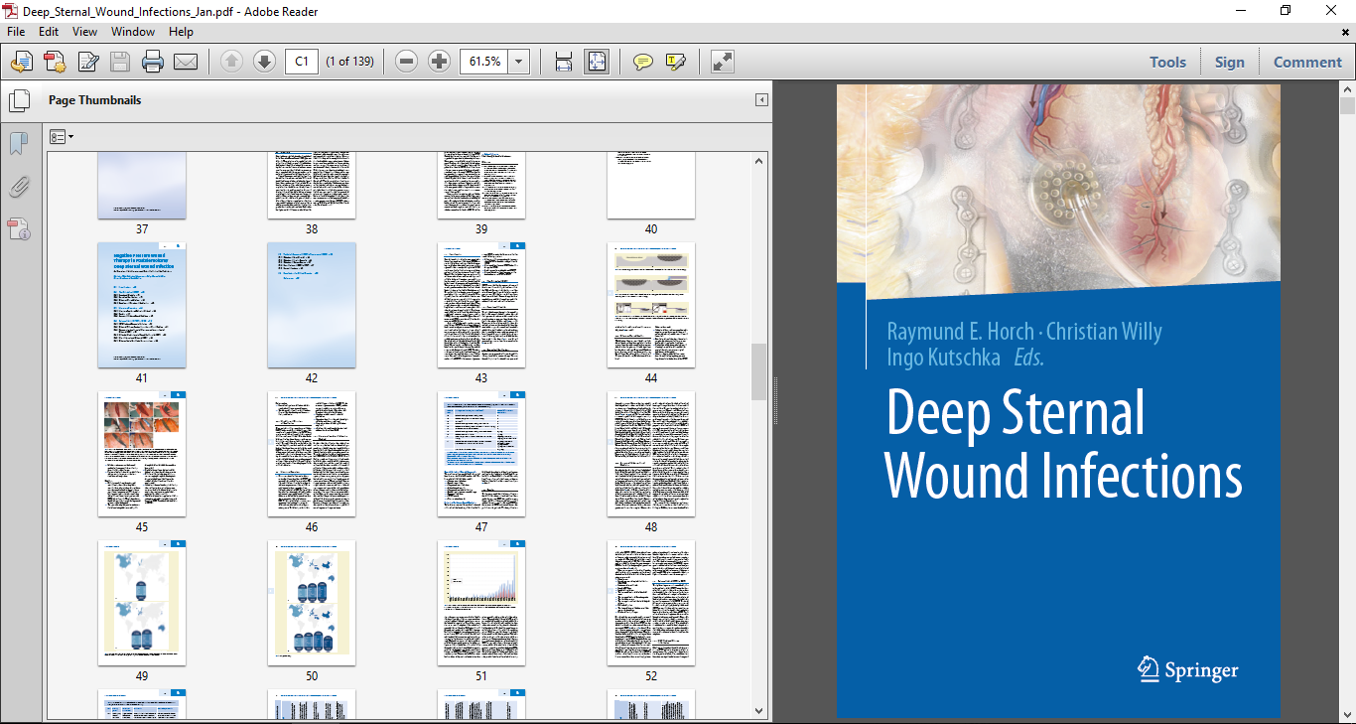Select page 37 thumbnail
Image resolution: width=1356 pixels, height=724 pixels.
pyautogui.click(x=142, y=186)
